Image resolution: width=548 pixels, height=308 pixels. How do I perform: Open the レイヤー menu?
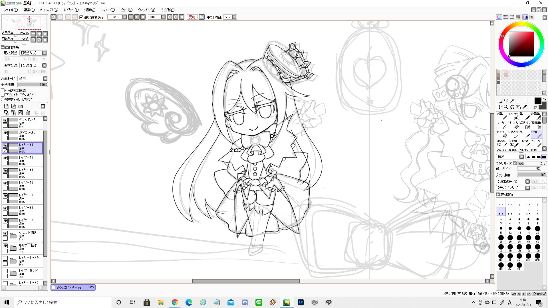pyautogui.click(x=71, y=10)
